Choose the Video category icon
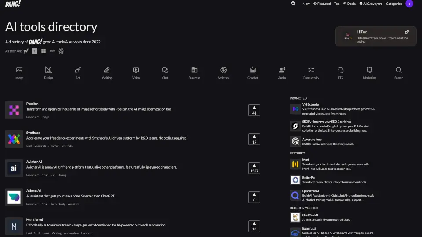This screenshot has height=237, width=422. [x=136, y=70]
